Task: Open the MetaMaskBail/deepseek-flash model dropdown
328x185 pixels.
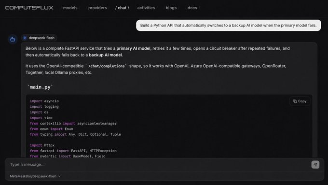Action: (x=35, y=176)
